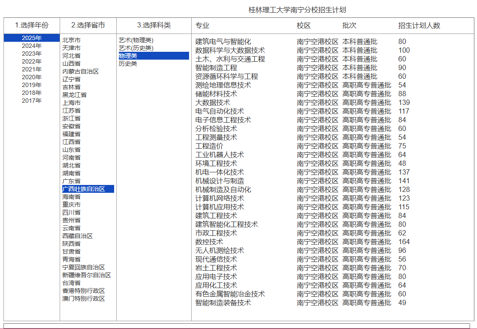The height and width of the screenshot is (329, 477).
Task: Select 广西壮族自治区 in the province list
Action: click(x=88, y=189)
